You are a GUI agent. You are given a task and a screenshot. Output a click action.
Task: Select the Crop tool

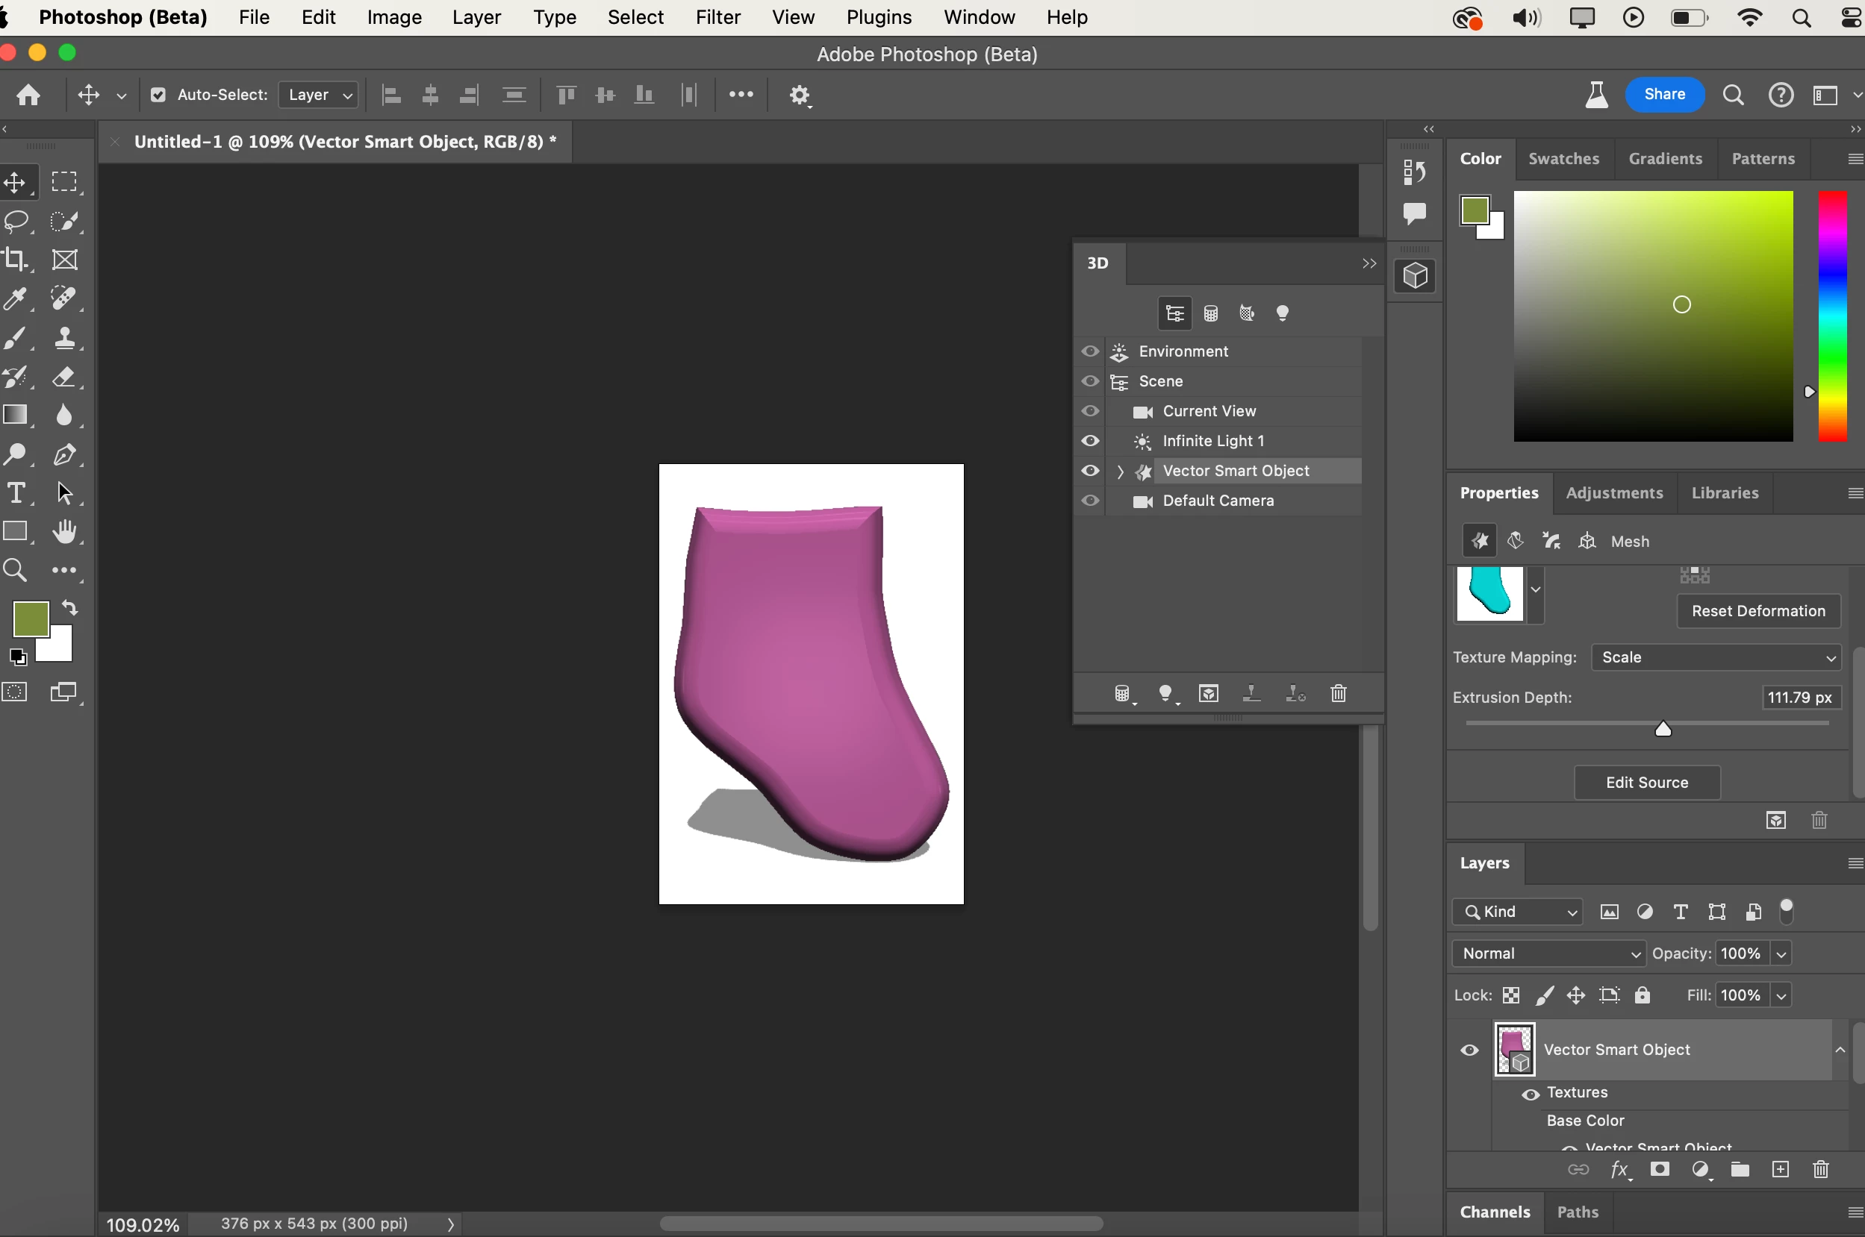coord(16,260)
